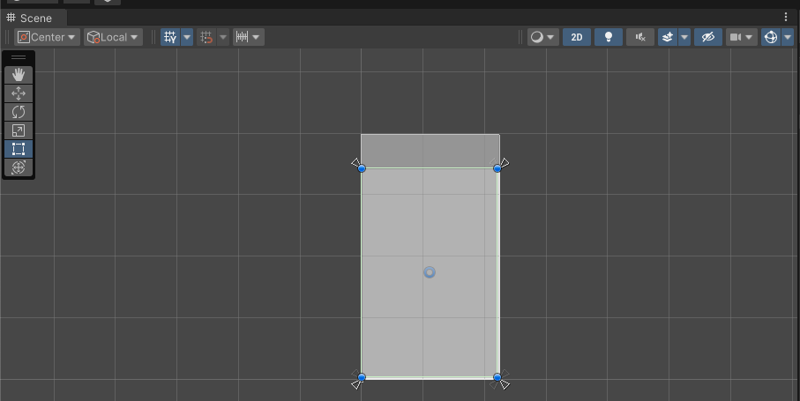800x401 pixels.
Task: Select the Transform tool
Action: [x=19, y=167]
